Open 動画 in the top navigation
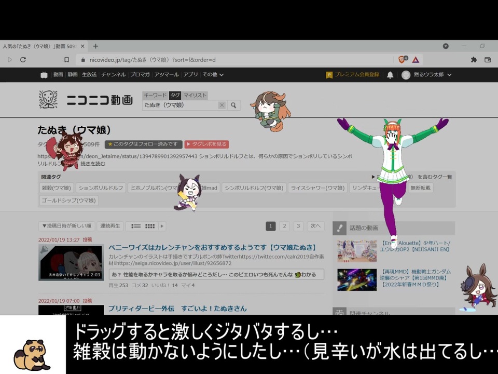The height and width of the screenshot is (374, 498). pyautogui.click(x=58, y=75)
